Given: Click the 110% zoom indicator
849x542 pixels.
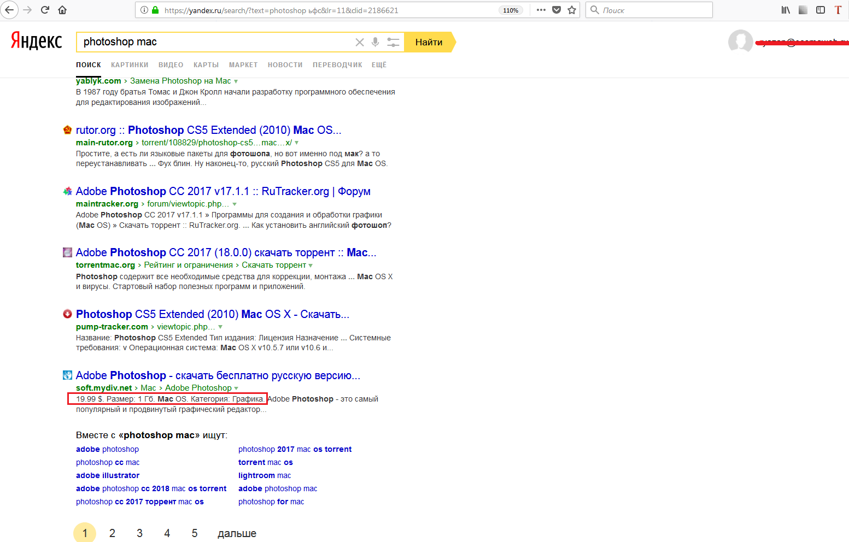Looking at the screenshot, I should pyautogui.click(x=511, y=10).
